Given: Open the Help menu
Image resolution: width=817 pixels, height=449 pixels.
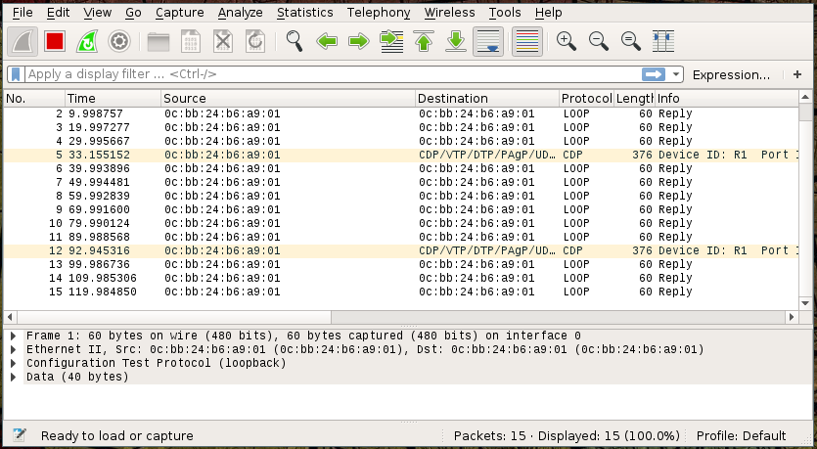Looking at the screenshot, I should pyautogui.click(x=548, y=13).
